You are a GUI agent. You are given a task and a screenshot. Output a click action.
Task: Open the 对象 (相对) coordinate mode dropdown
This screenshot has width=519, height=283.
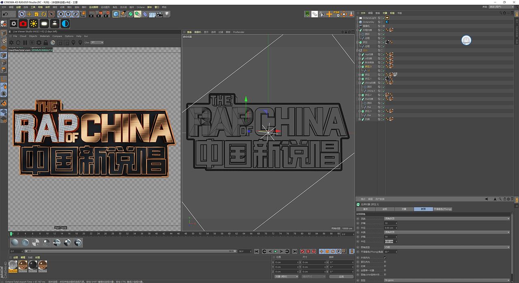pyautogui.click(x=286, y=277)
